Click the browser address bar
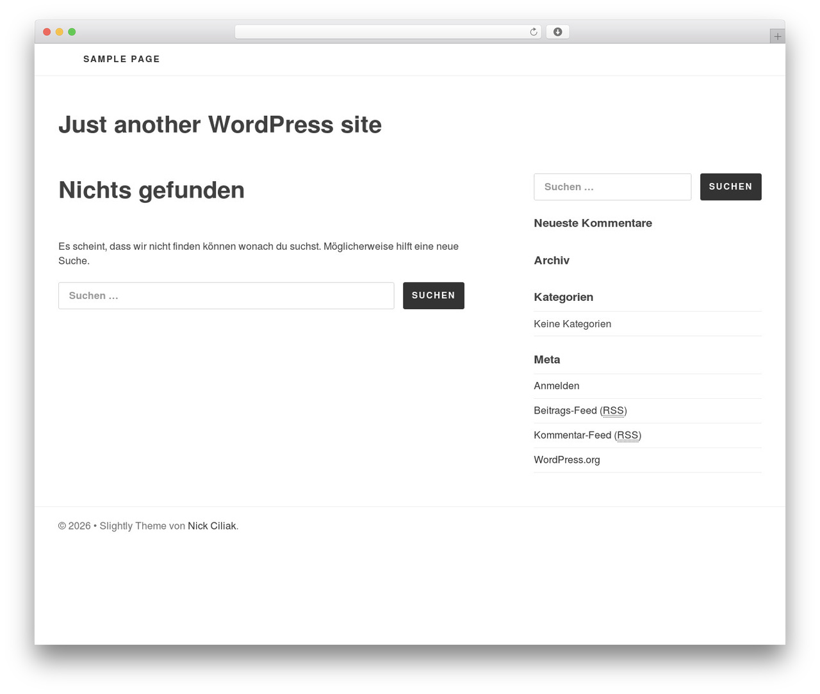This screenshot has width=820, height=694. 388,32
